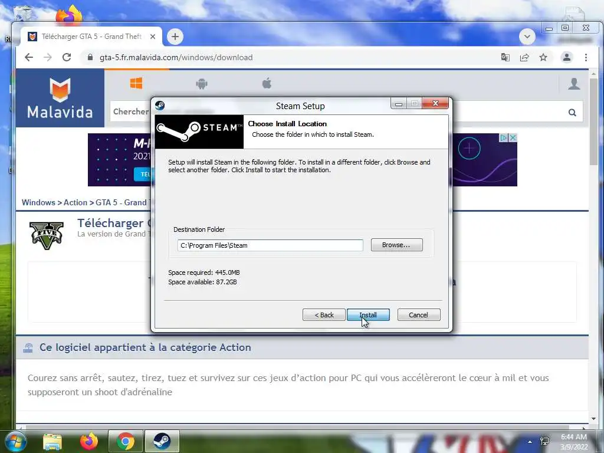Open Firefox from the taskbar

coord(88,441)
